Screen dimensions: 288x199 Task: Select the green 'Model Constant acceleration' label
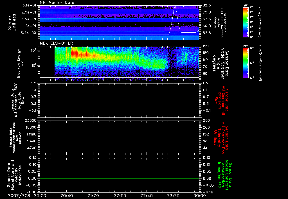tap(224, 176)
